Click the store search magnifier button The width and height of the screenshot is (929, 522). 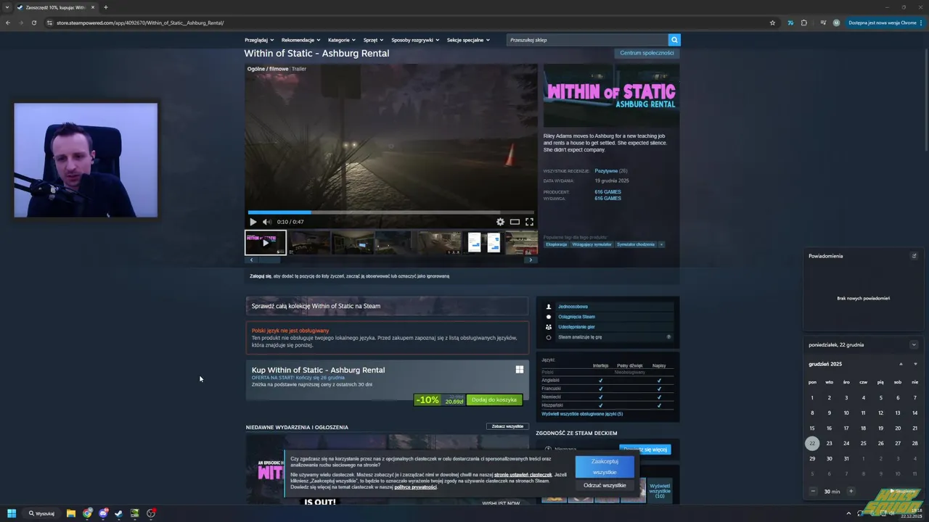(x=674, y=40)
